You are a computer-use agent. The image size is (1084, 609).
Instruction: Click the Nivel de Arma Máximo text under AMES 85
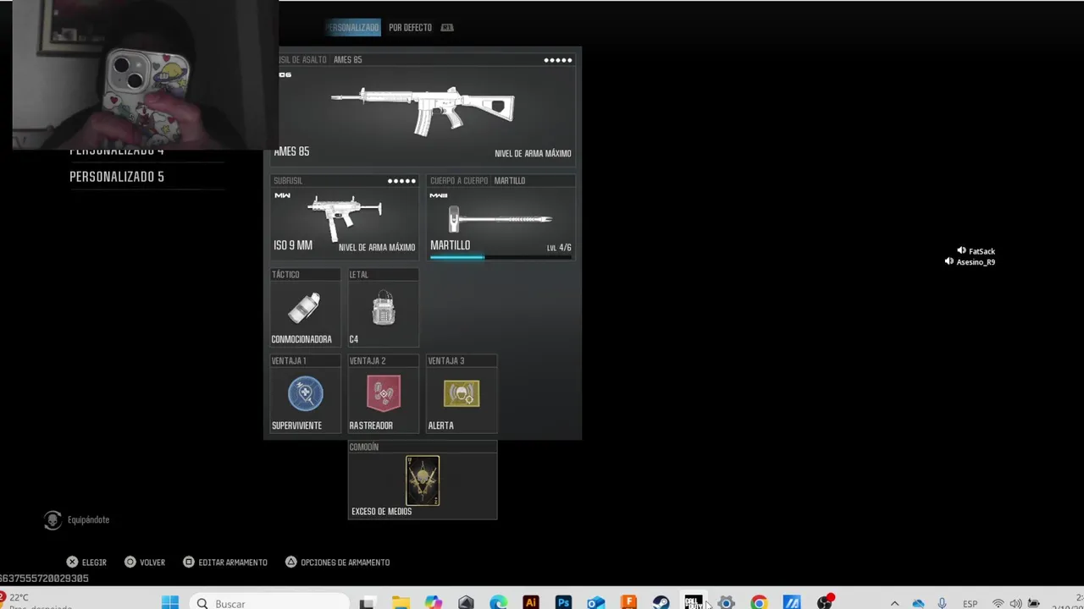[533, 154]
